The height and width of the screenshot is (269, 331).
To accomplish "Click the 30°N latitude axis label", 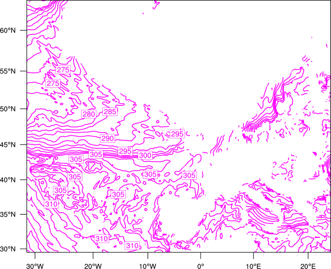I will 8,249.
